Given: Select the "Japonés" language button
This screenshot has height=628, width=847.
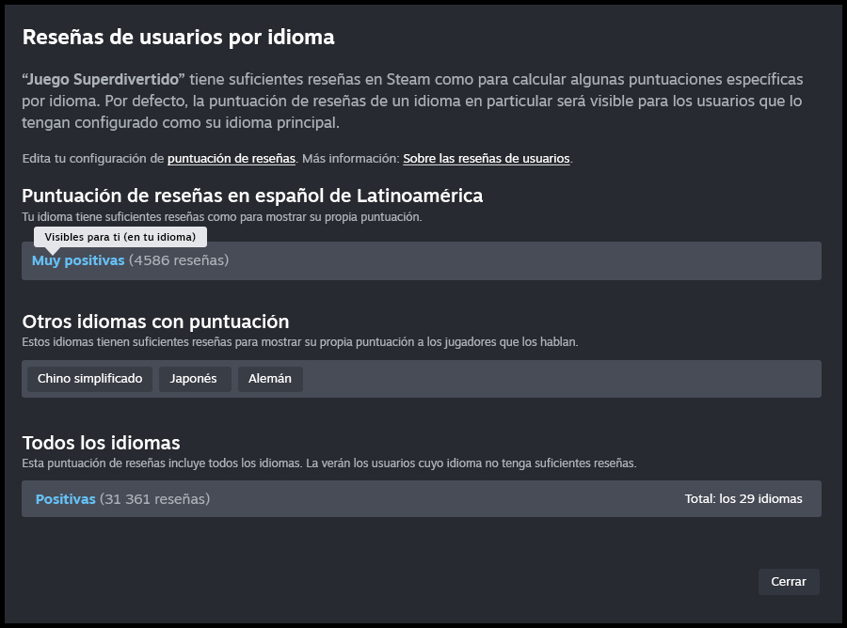Looking at the screenshot, I should (x=194, y=379).
